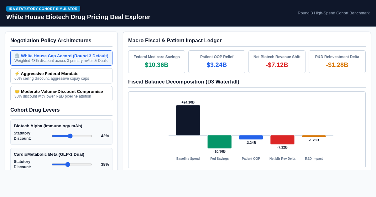The width and height of the screenshot is (376, 197).
Task: Click the -3.24B bar label
Action: click(251, 143)
